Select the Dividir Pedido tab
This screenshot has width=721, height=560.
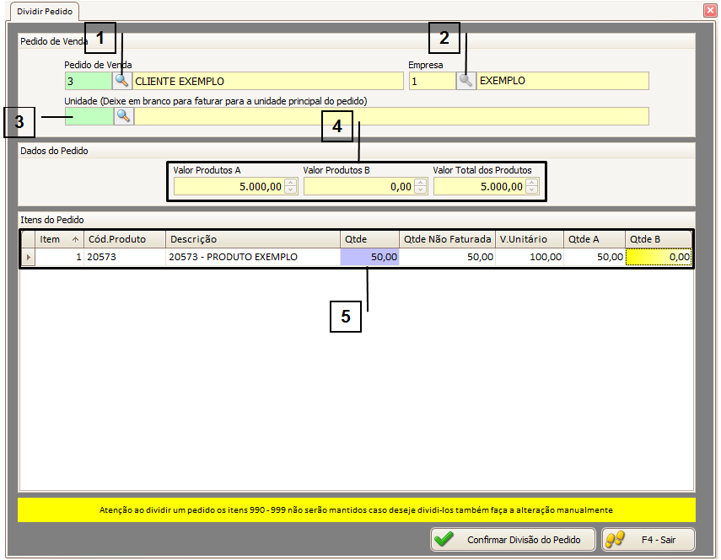click(46, 12)
